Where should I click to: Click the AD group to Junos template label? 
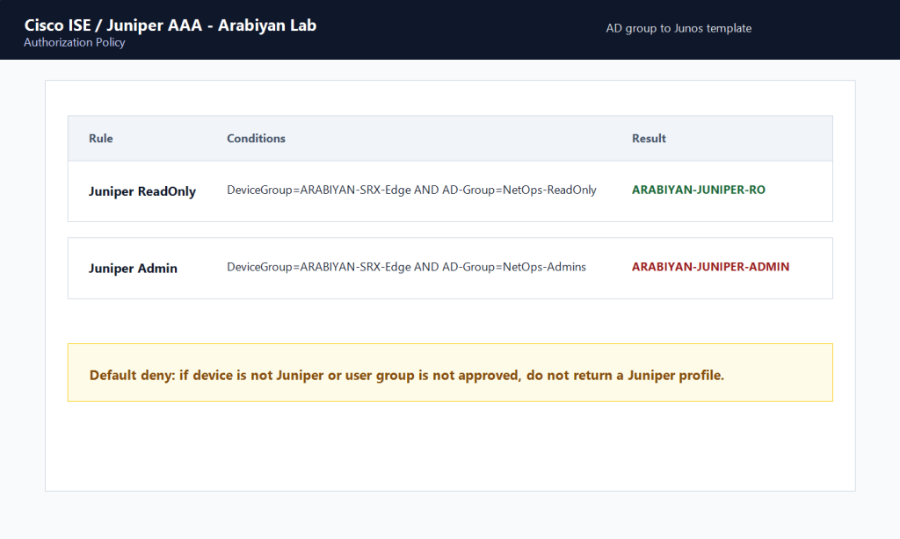pos(679,28)
